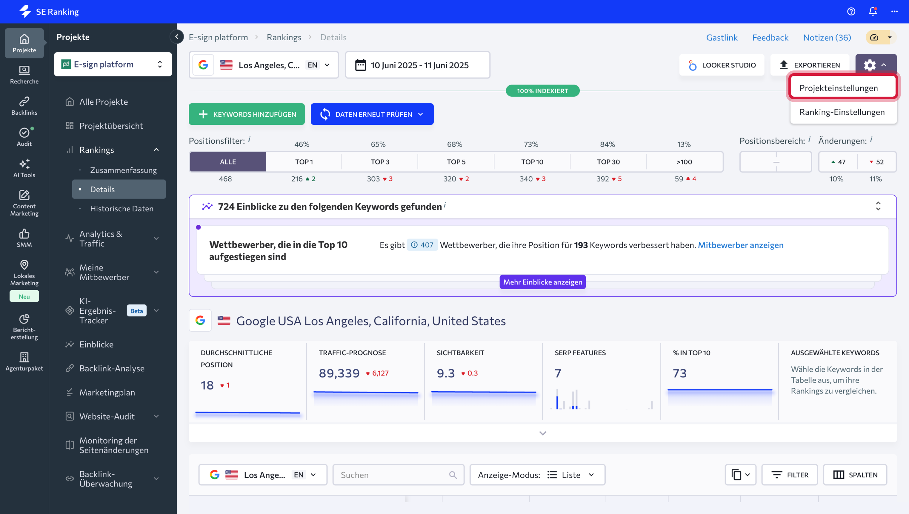
Task: Click the help question mark icon
Action: tap(851, 12)
